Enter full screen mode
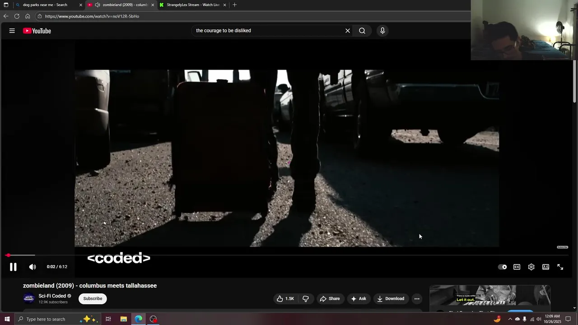The image size is (578, 325). pyautogui.click(x=560, y=267)
